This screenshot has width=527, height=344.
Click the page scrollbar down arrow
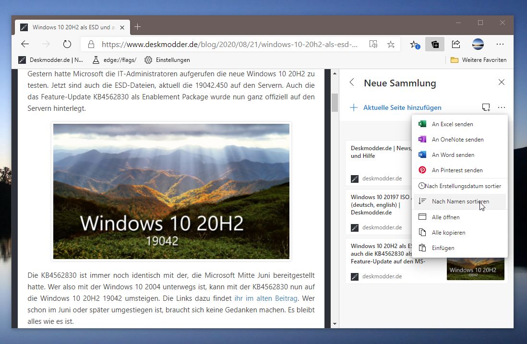click(x=335, y=324)
